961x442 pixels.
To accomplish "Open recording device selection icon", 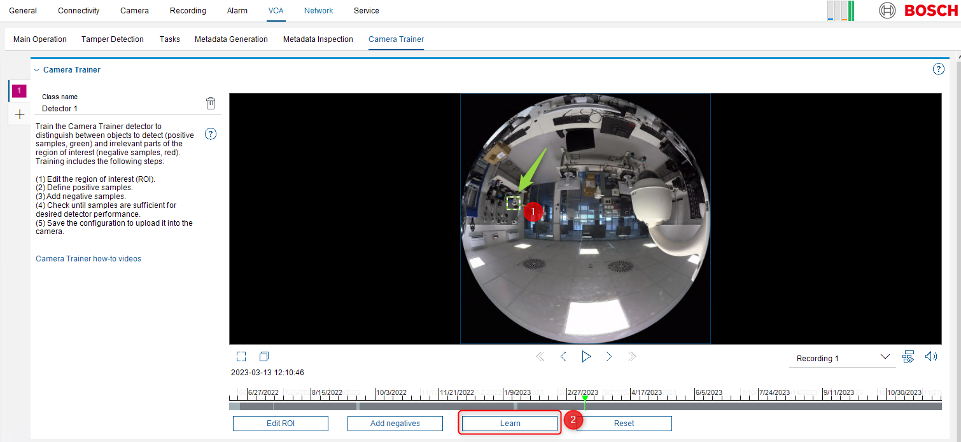I will point(908,357).
